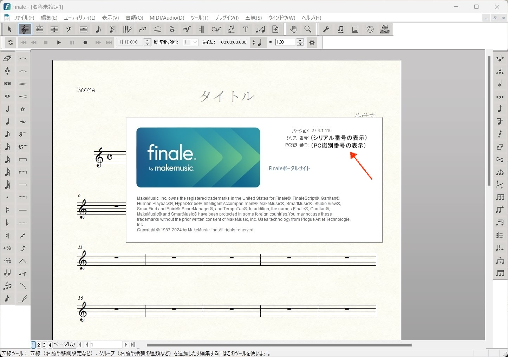The image size is (508, 357).
Task: Click the page number field
Action: click(106, 345)
